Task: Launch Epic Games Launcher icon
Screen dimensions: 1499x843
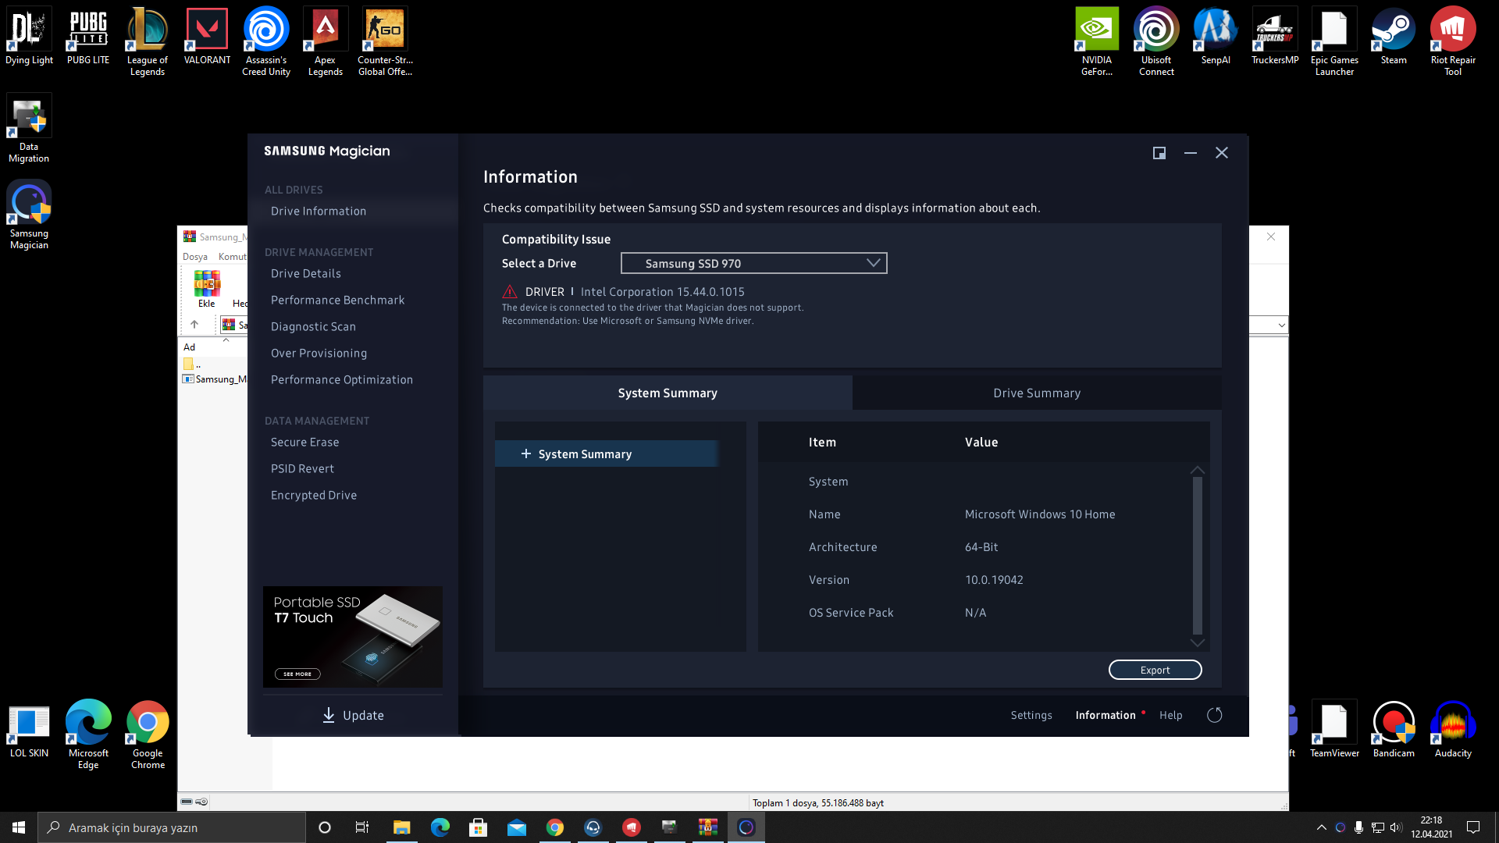Action: point(1334,42)
